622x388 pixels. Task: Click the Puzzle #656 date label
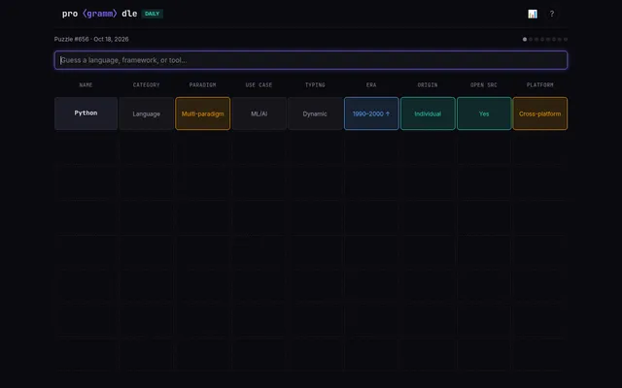point(91,39)
